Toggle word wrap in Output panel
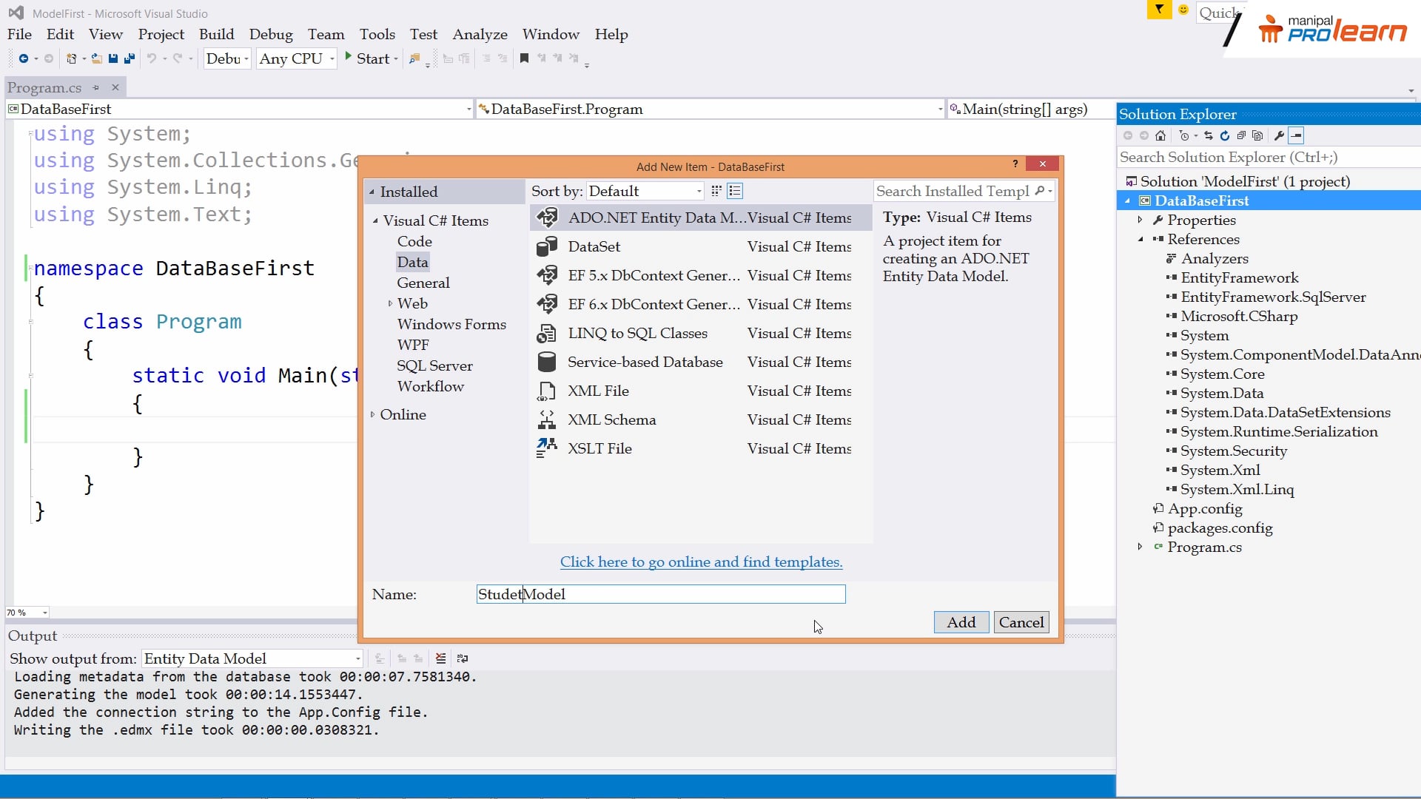Viewport: 1421px width, 799px height. [463, 658]
